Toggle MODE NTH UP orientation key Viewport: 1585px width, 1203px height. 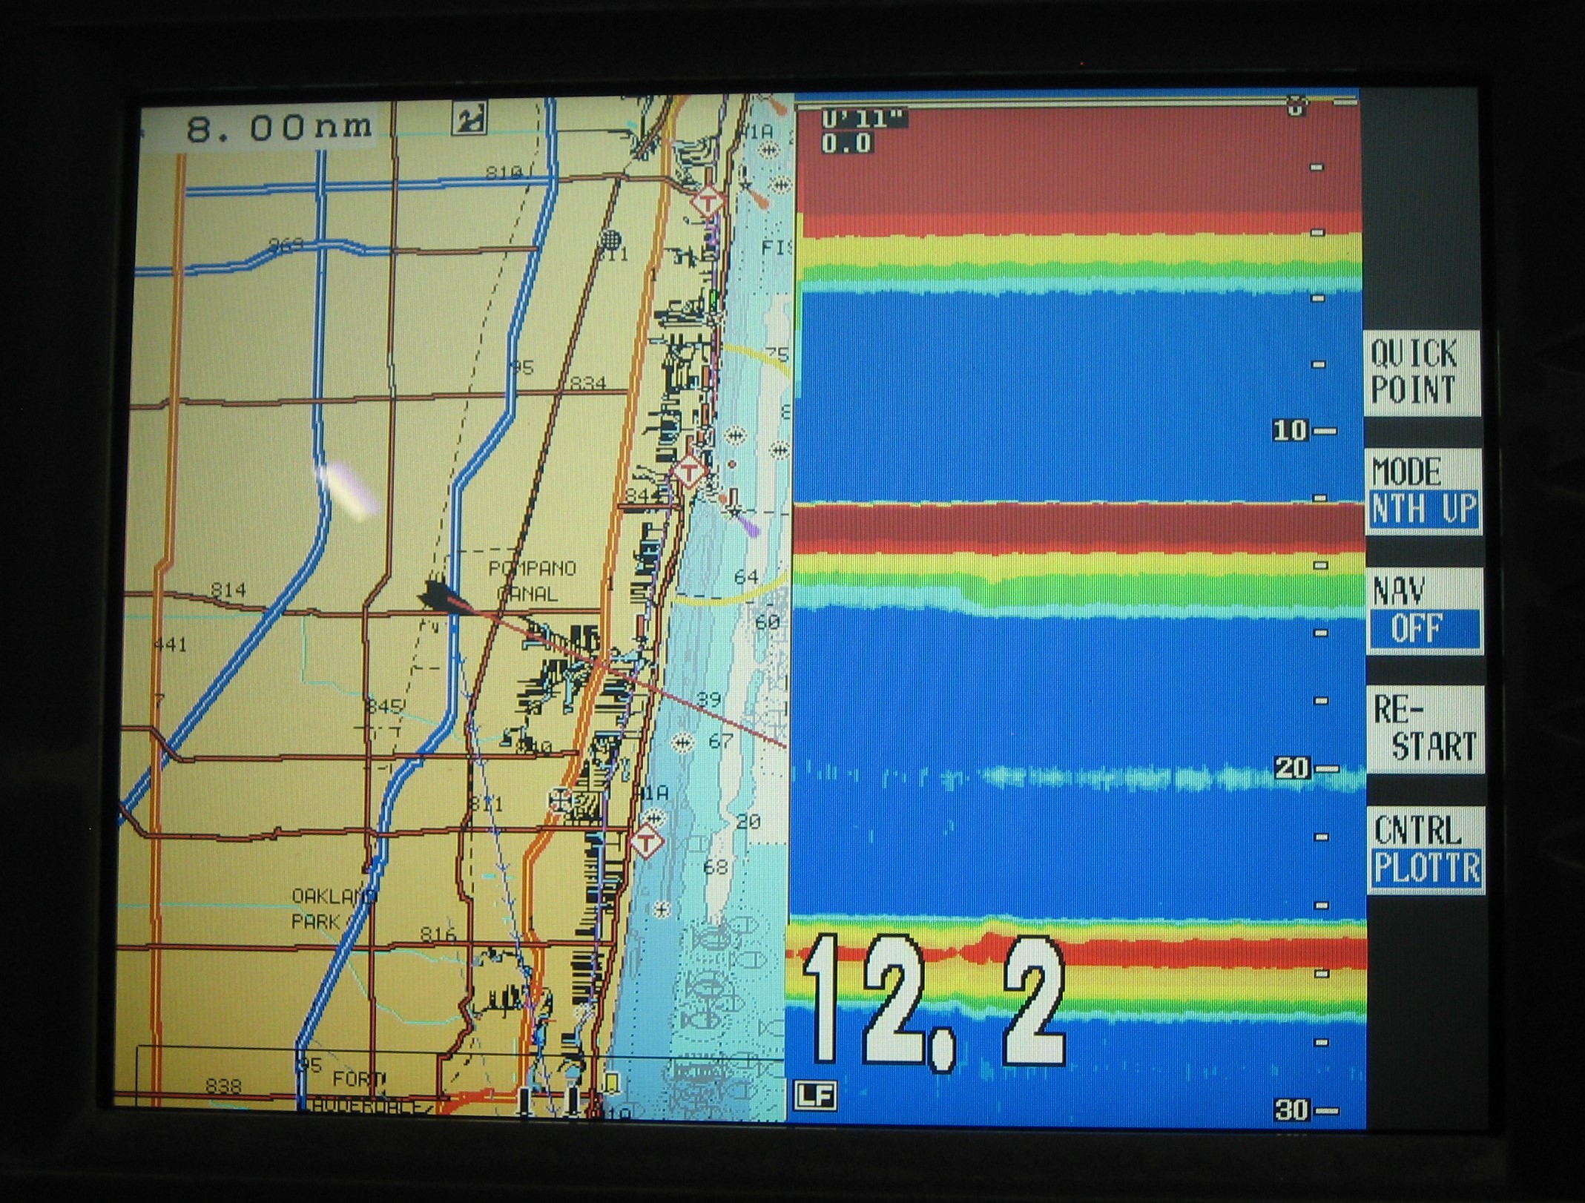tap(1423, 492)
